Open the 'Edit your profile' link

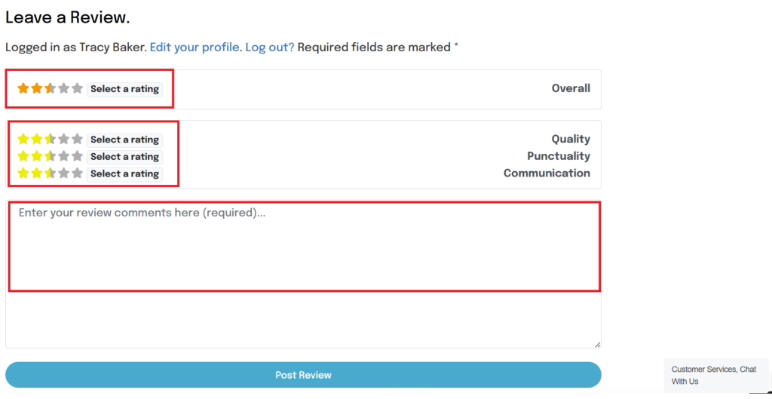tap(195, 47)
